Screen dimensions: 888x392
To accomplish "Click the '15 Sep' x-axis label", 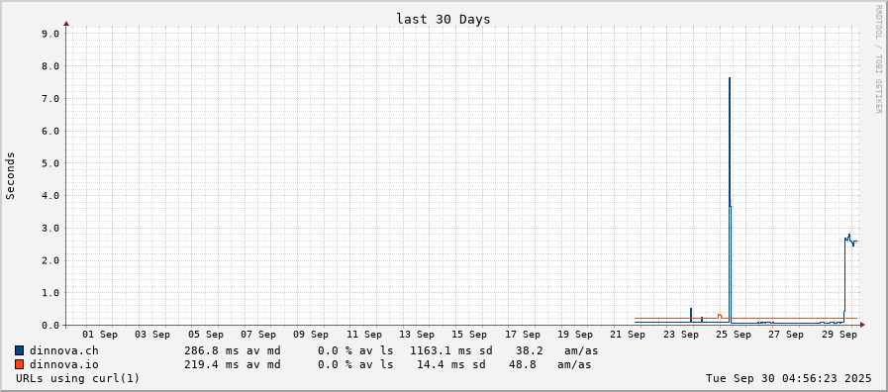I will click(469, 335).
